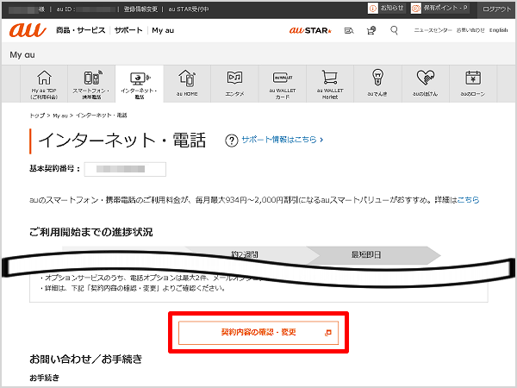Open the My au menu item

[163, 30]
